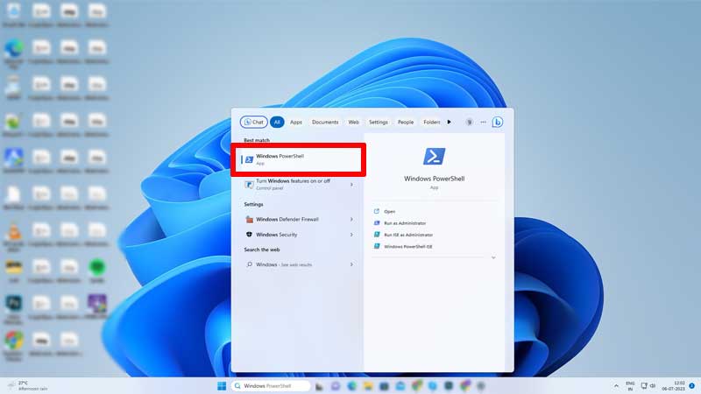Screen dimensions: 701x394
Task: Select the VLC media player desktop shortcut
Action: [13, 236]
